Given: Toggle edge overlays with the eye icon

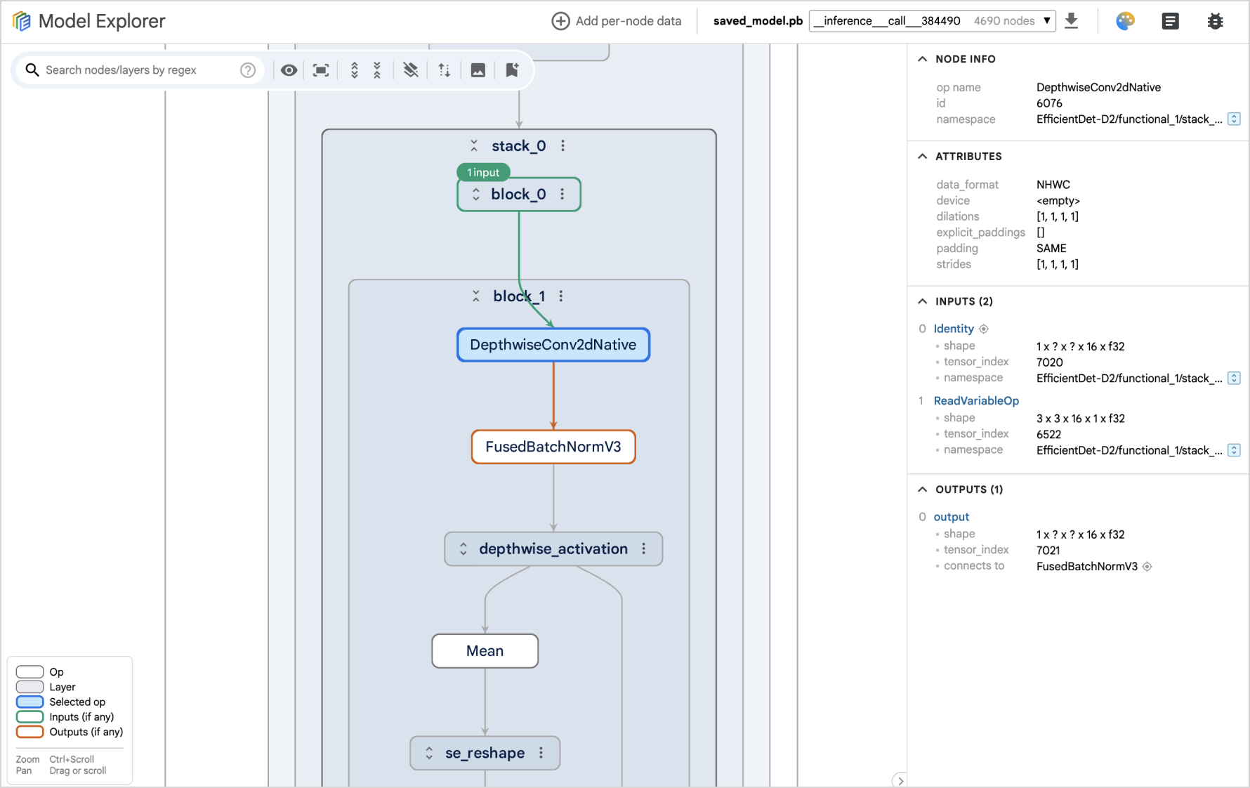Looking at the screenshot, I should (x=289, y=70).
